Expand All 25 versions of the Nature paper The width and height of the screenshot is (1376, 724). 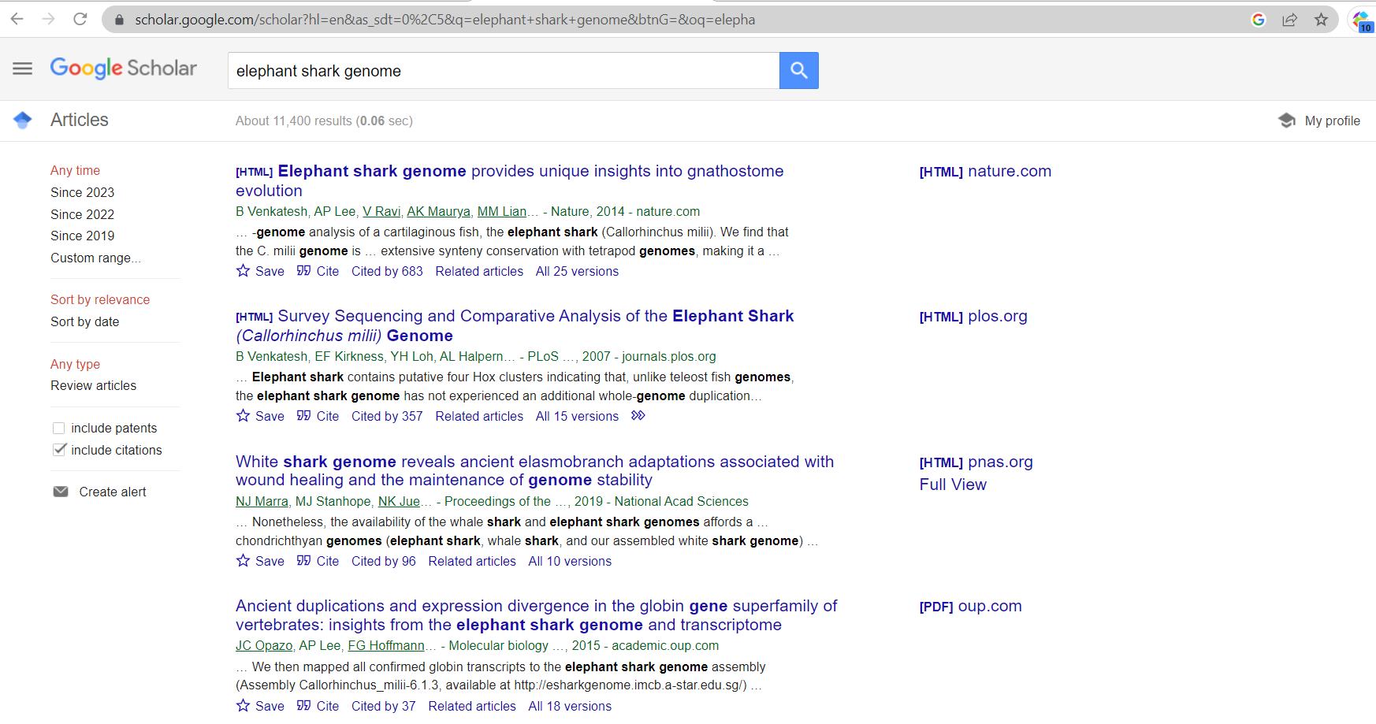576,270
